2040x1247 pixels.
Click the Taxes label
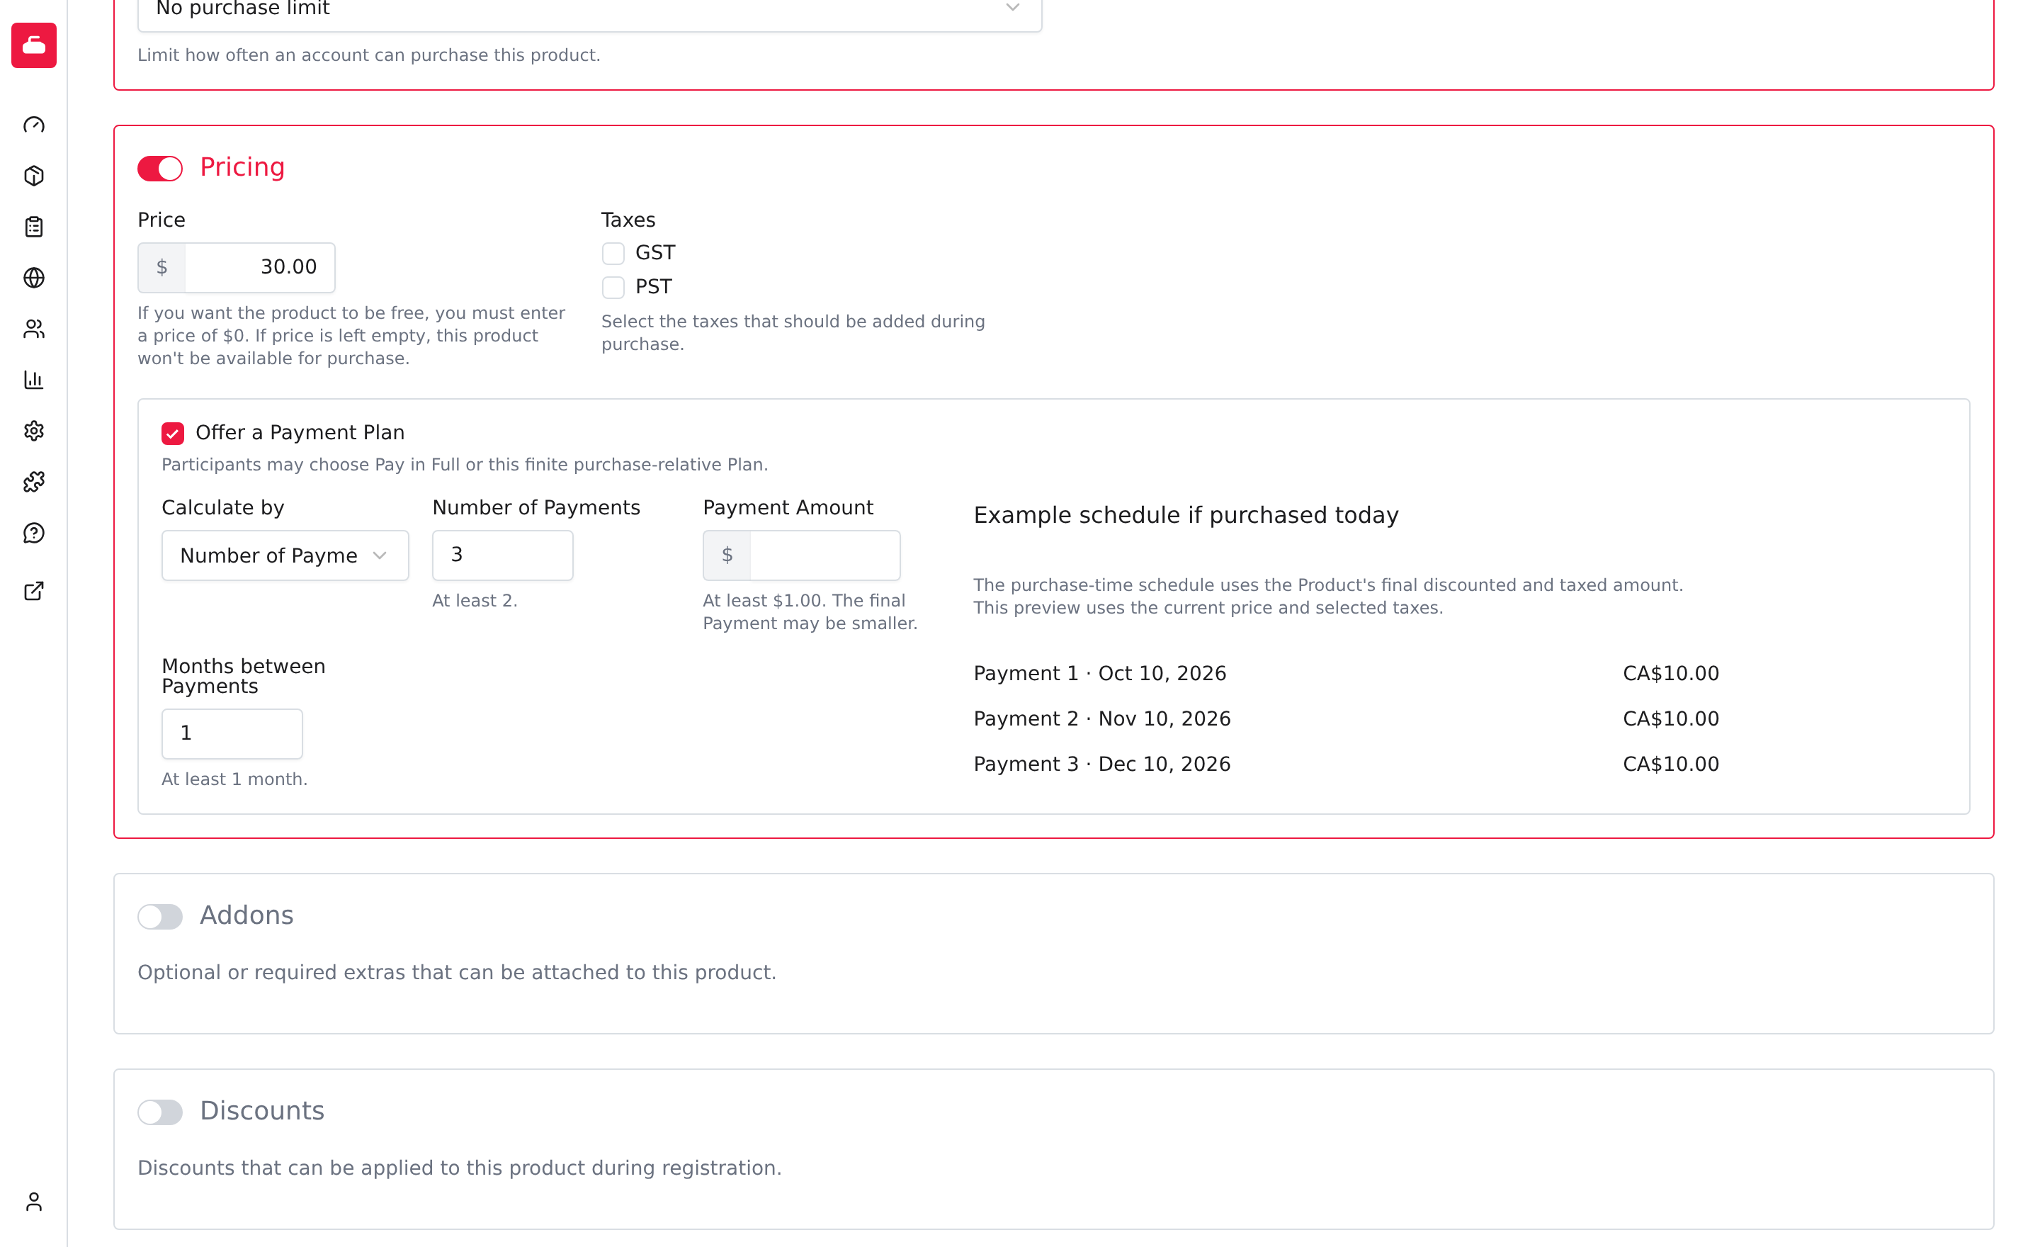point(628,220)
